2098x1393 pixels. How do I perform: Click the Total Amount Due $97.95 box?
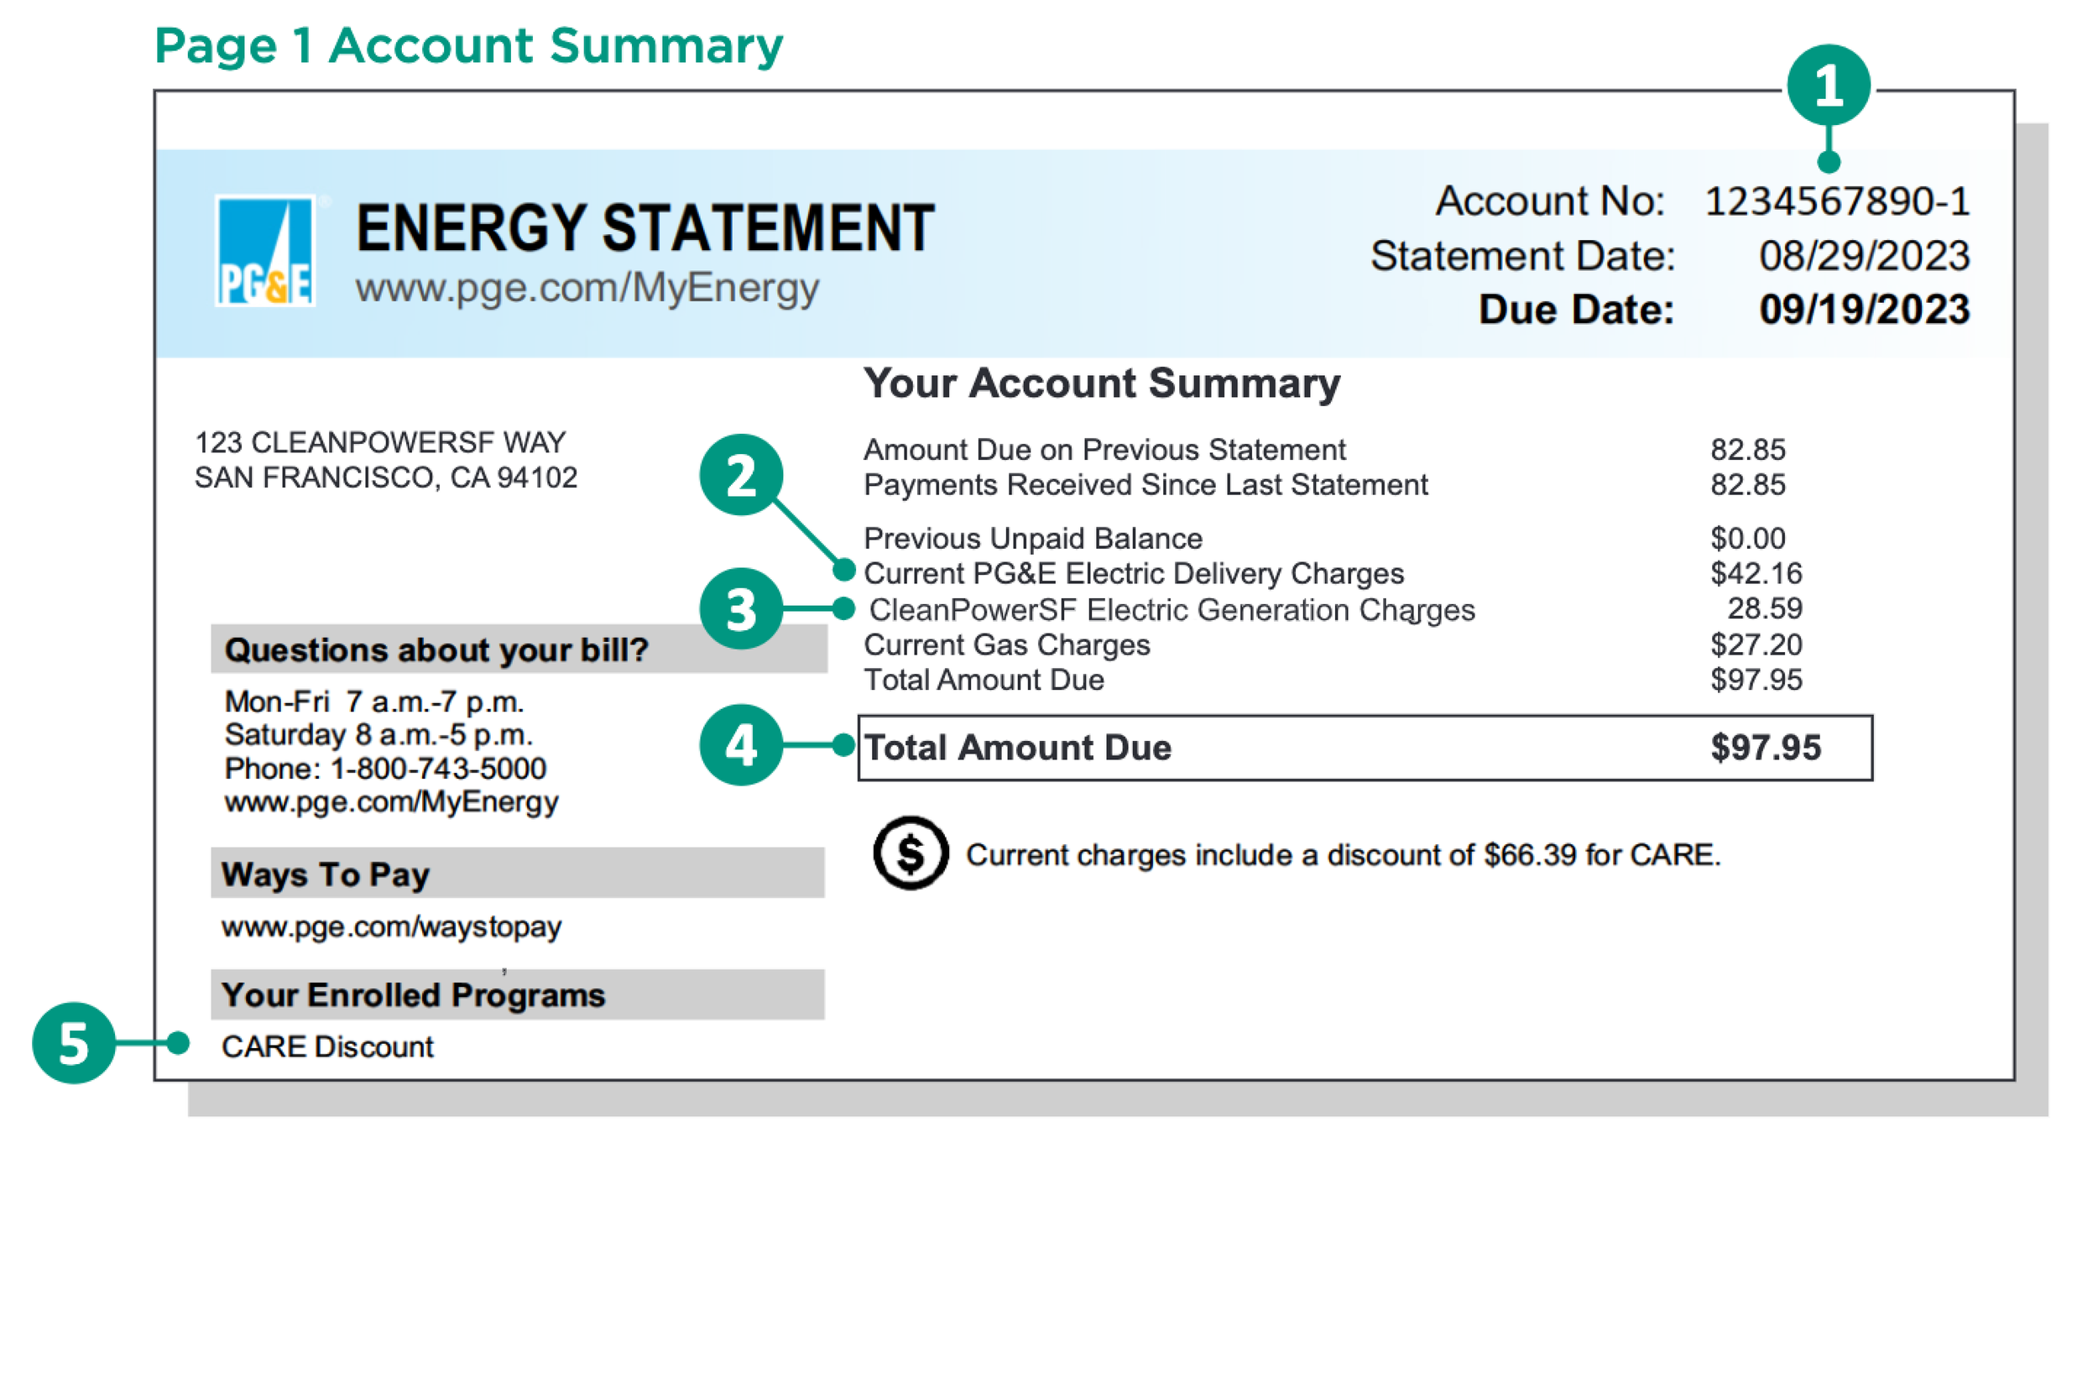1364,747
